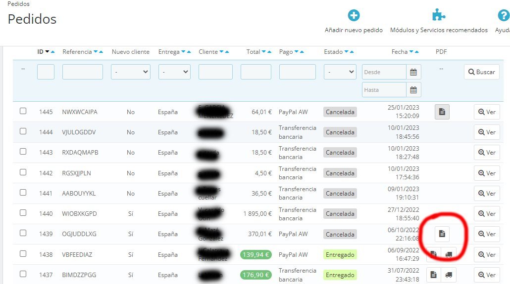The width and height of the screenshot is (510, 284).
Task: Expand the Estado filter dropdown
Action: point(340,72)
